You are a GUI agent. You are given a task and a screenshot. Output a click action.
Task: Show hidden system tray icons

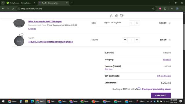point(148,101)
